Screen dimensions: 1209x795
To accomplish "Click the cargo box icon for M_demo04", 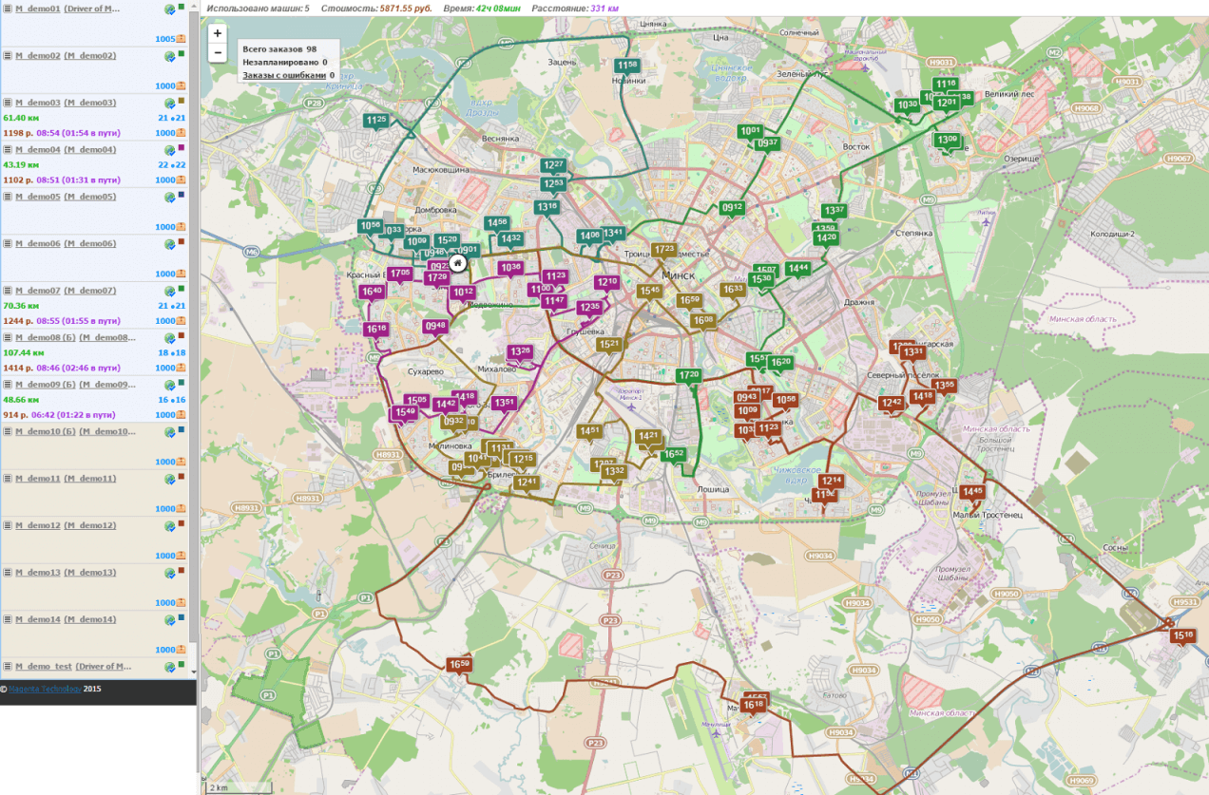I will click(181, 180).
